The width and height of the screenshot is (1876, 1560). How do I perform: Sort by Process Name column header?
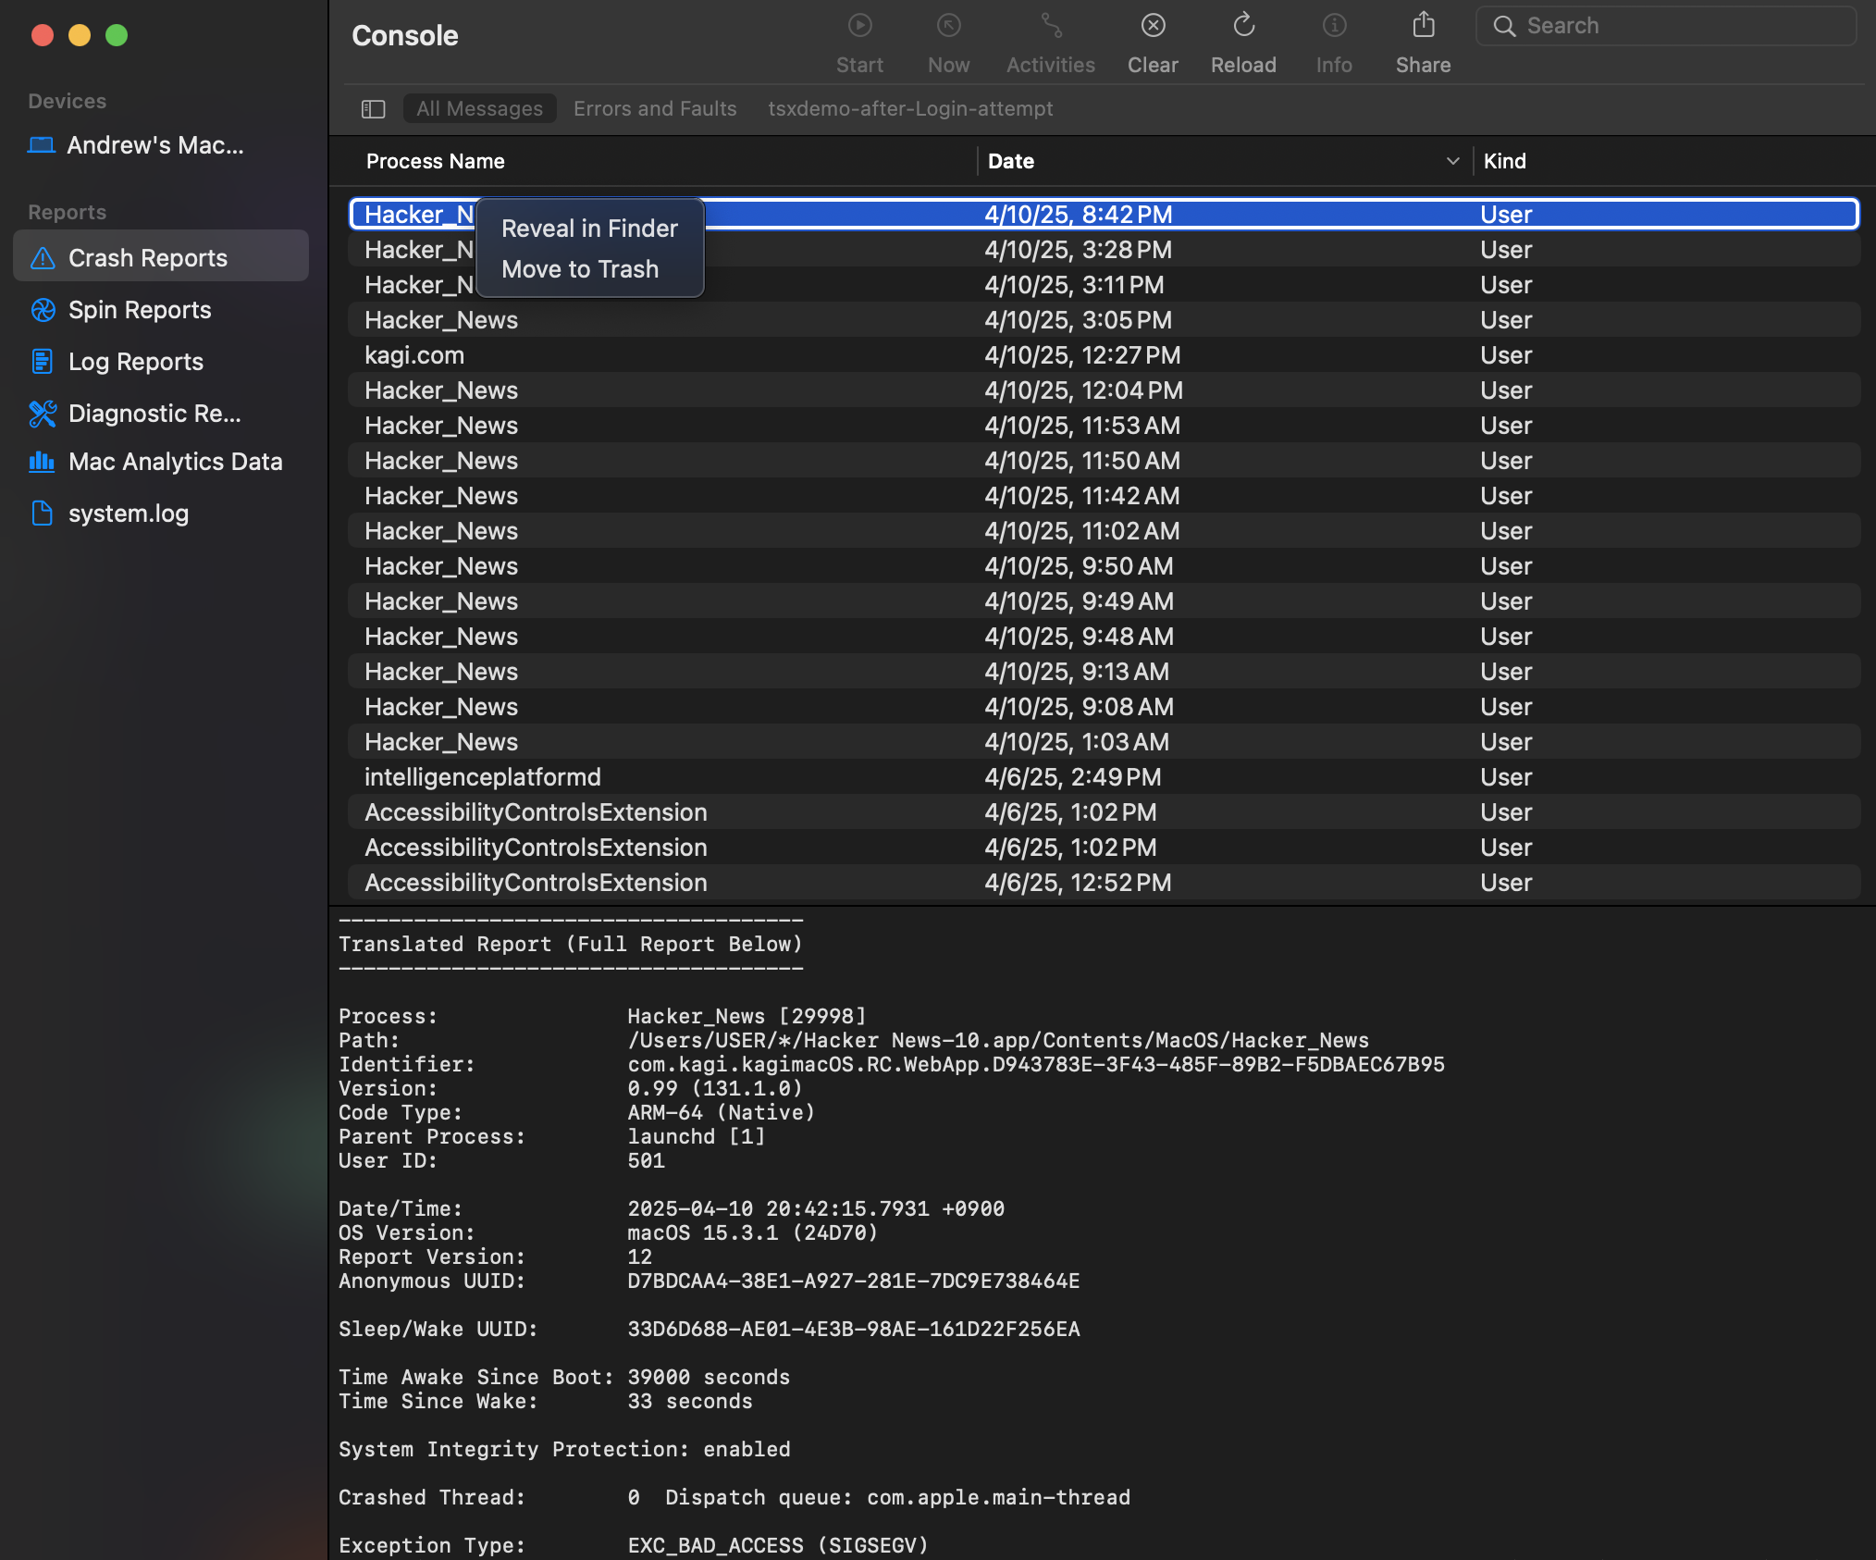click(x=435, y=161)
